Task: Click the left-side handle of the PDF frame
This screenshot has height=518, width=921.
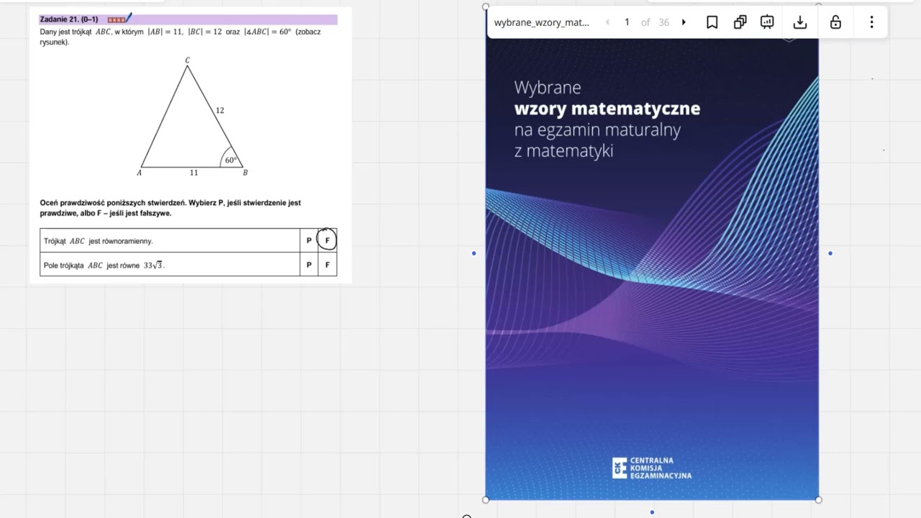Action: [473, 253]
